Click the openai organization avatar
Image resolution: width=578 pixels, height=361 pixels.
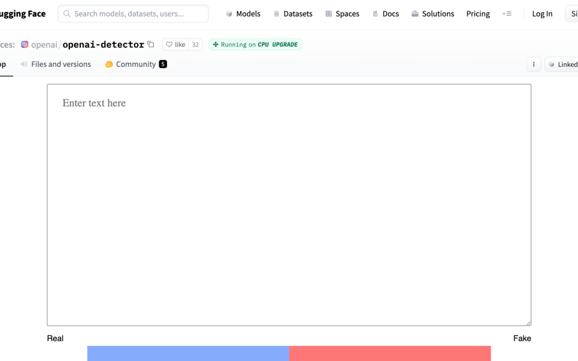[25, 44]
